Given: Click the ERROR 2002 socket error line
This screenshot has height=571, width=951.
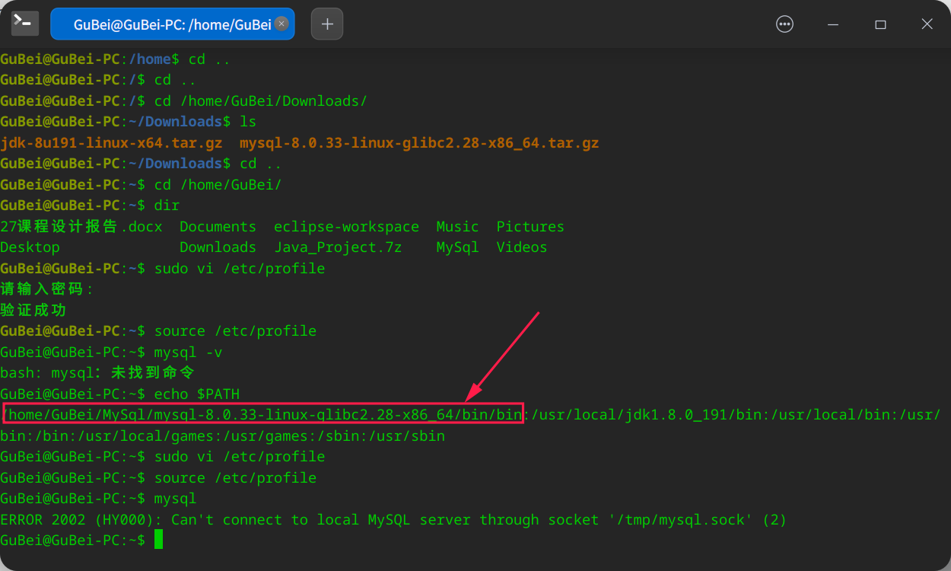Looking at the screenshot, I should [x=393, y=519].
